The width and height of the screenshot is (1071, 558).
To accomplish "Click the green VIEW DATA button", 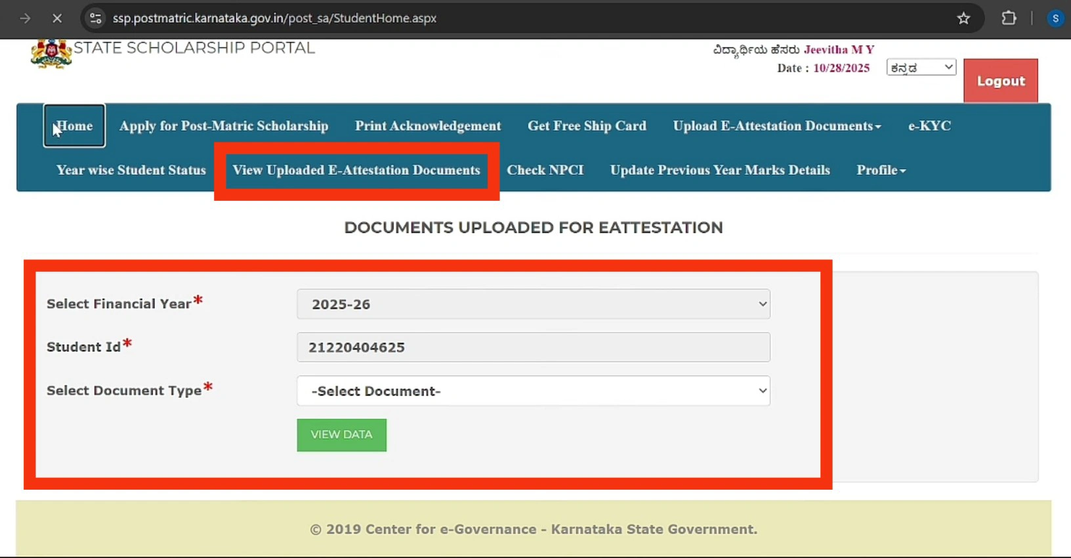I will click(341, 435).
